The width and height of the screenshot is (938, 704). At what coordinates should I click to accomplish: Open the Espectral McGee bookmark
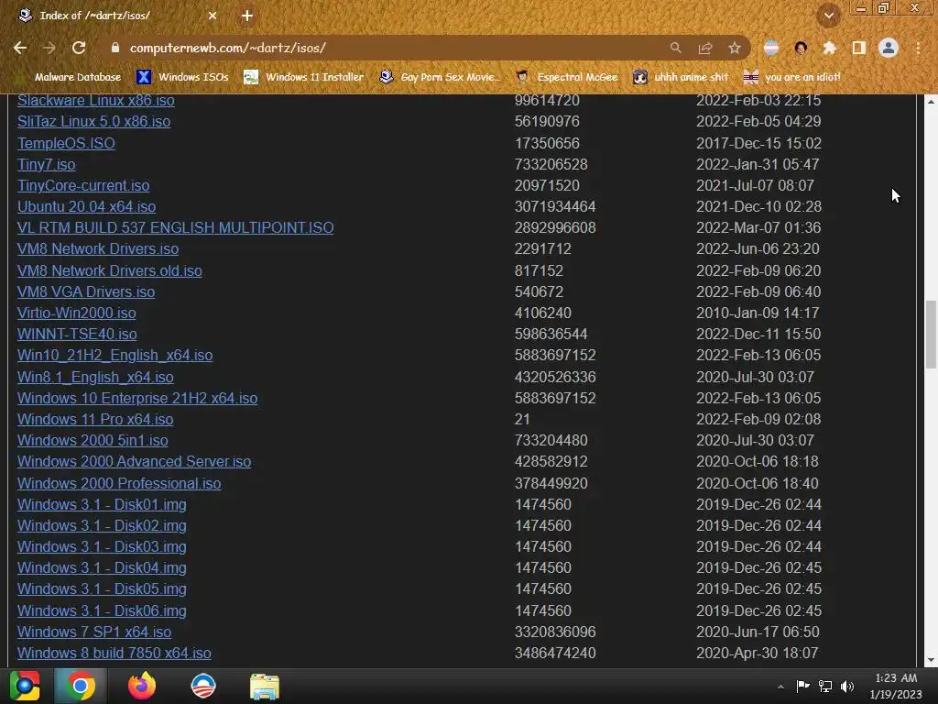pyautogui.click(x=567, y=77)
